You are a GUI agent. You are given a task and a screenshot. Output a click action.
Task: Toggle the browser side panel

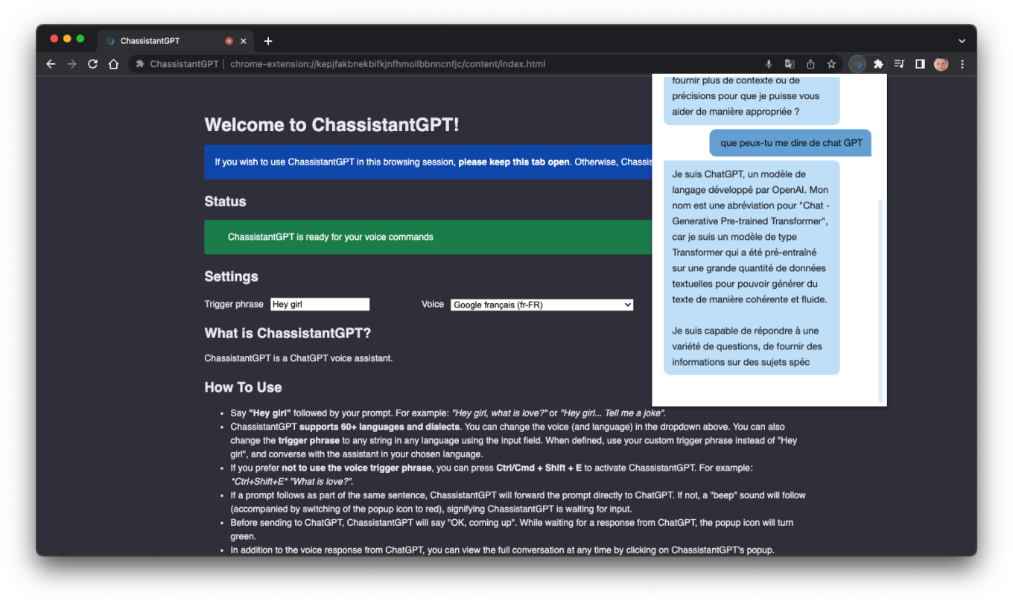click(x=920, y=64)
